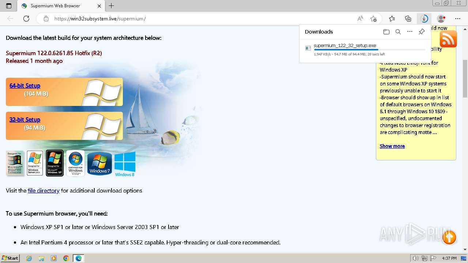Click the supermium_122_32_setup.exe download entry

tap(365, 50)
